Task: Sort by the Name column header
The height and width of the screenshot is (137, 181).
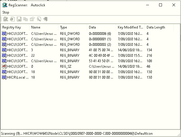Action: click(44, 27)
